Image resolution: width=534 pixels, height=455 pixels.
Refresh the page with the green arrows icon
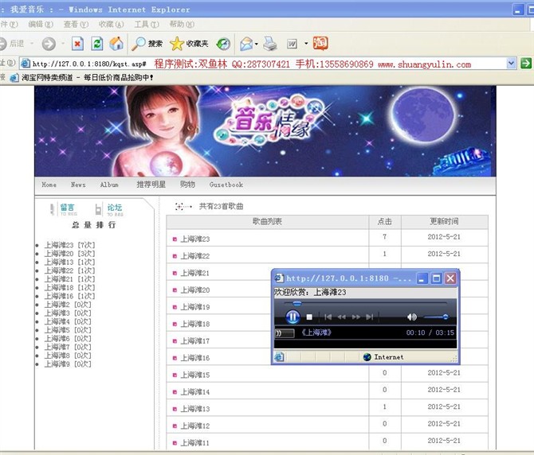click(x=96, y=44)
